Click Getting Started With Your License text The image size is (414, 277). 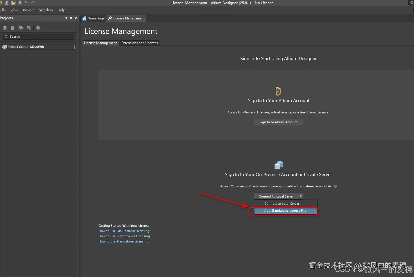(124, 226)
